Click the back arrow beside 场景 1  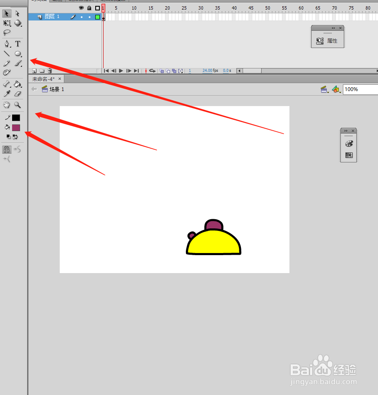tap(34, 89)
